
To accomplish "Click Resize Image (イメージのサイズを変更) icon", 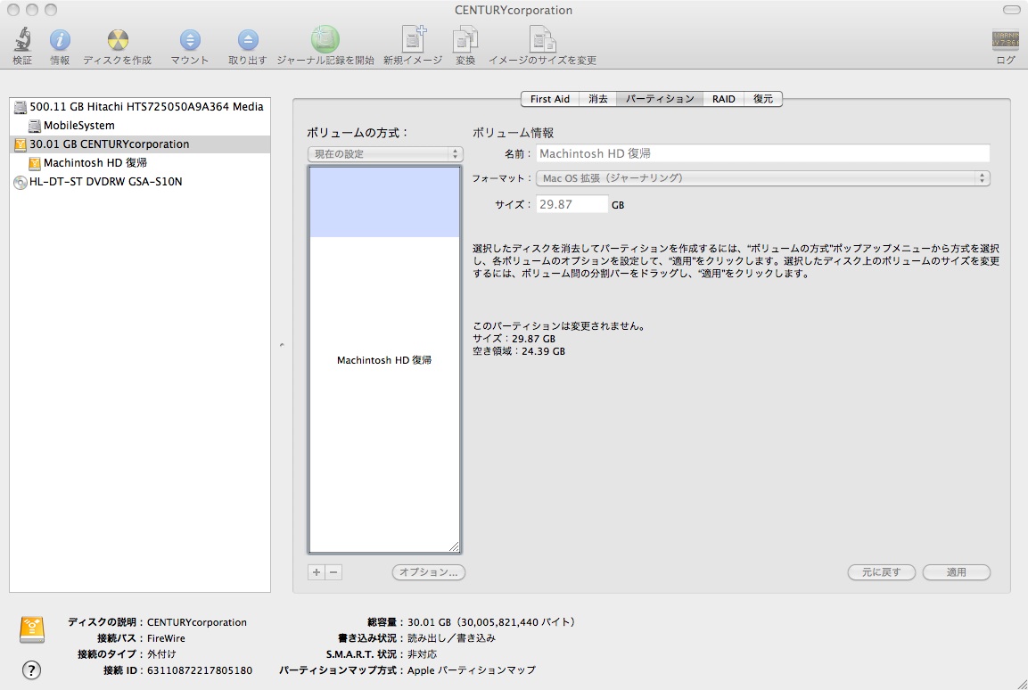I will click(542, 41).
